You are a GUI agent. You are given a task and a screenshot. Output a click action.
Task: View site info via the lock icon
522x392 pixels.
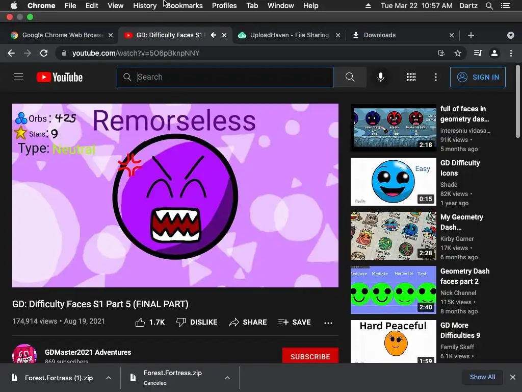click(x=64, y=53)
